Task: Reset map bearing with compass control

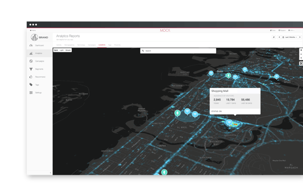Action: 301,58
